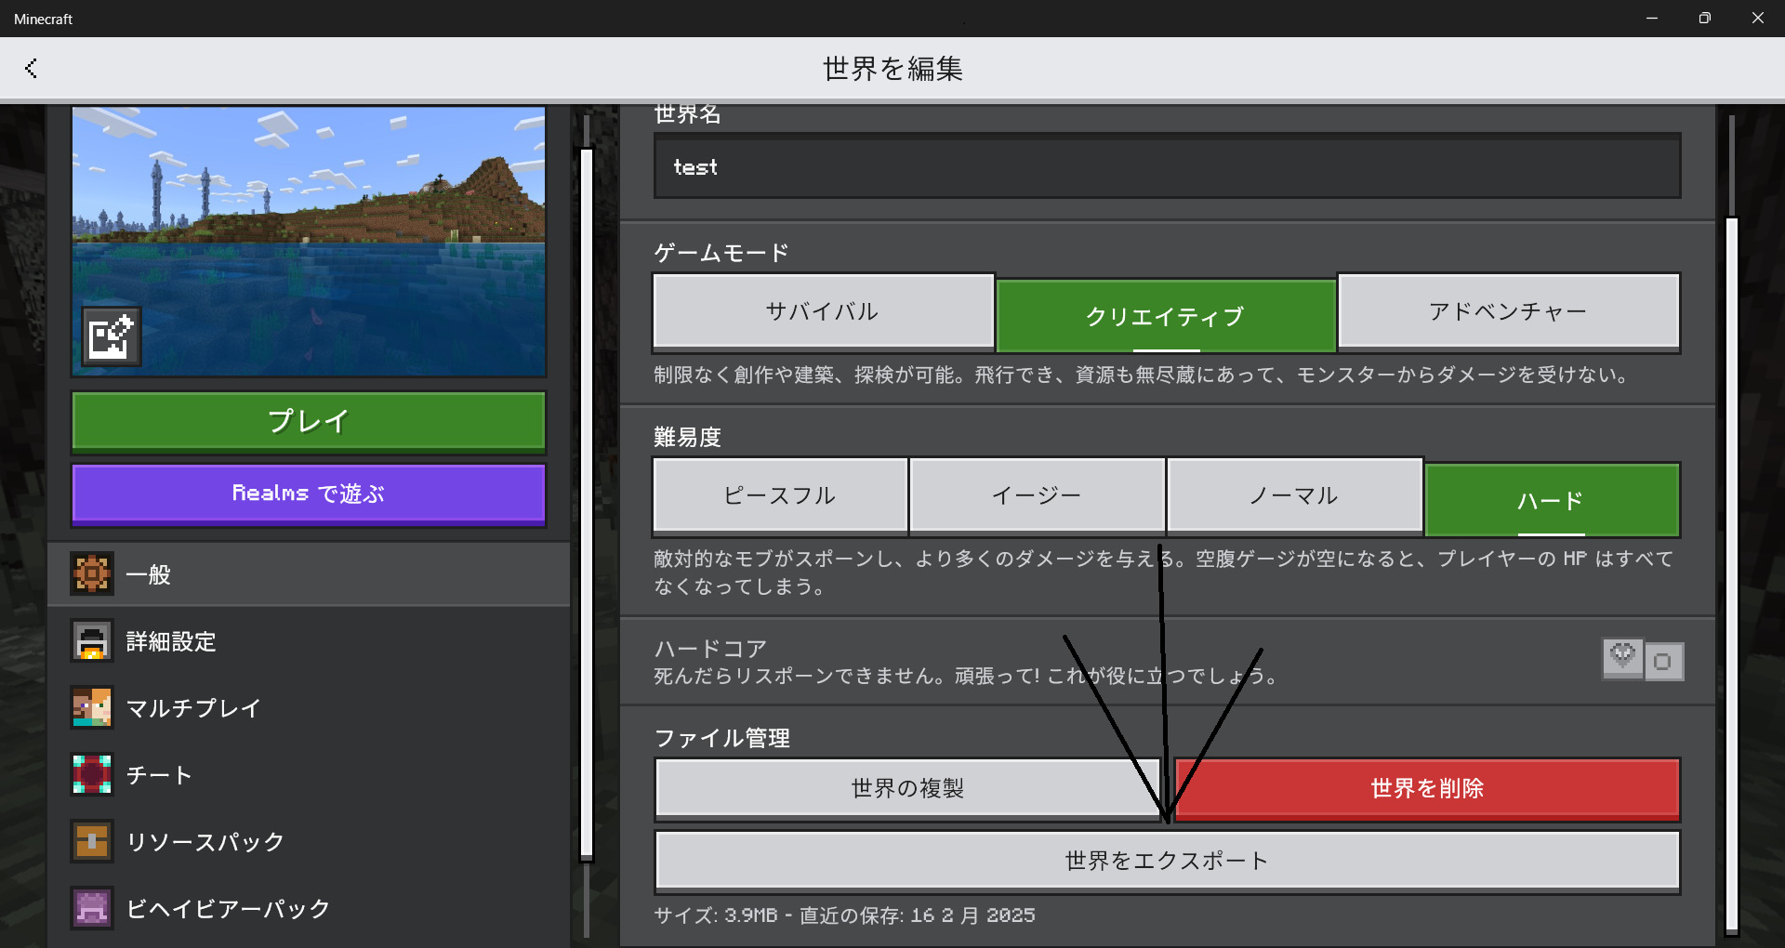Screen dimensions: 1785x948
Task: Click the 世界をエクスポート button
Action: (x=1168, y=861)
